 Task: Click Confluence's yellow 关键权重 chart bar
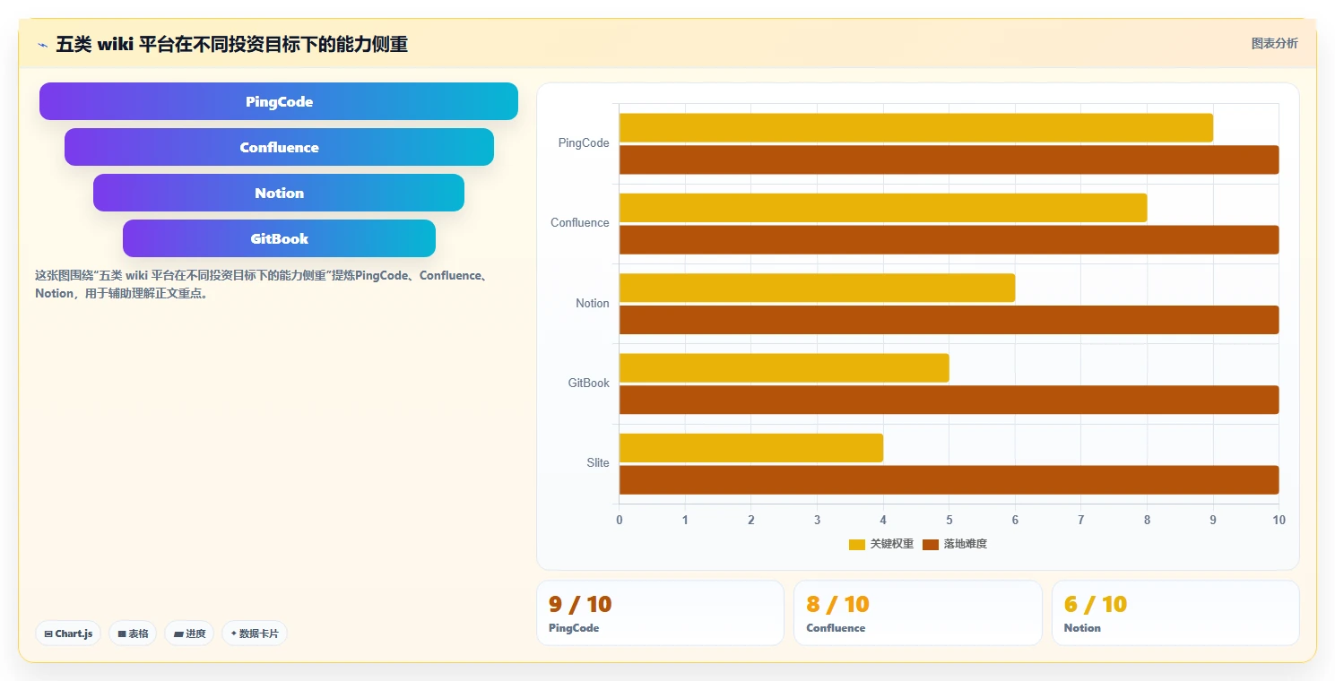(883, 208)
